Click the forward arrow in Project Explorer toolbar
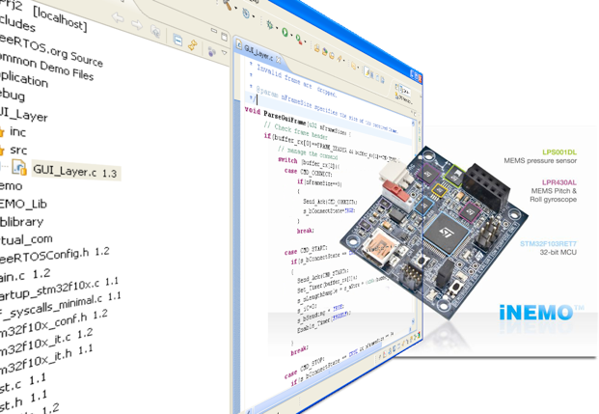The image size is (599, 414). [137, 24]
